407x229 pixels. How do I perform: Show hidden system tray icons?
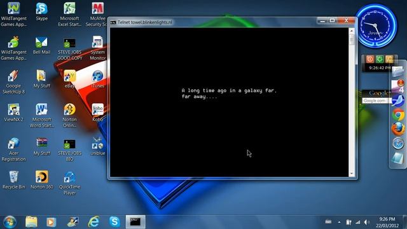tap(339, 222)
